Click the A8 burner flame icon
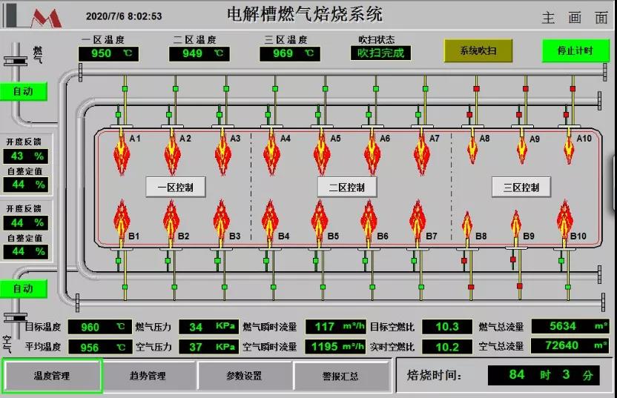The height and width of the screenshot is (398, 617). click(472, 151)
